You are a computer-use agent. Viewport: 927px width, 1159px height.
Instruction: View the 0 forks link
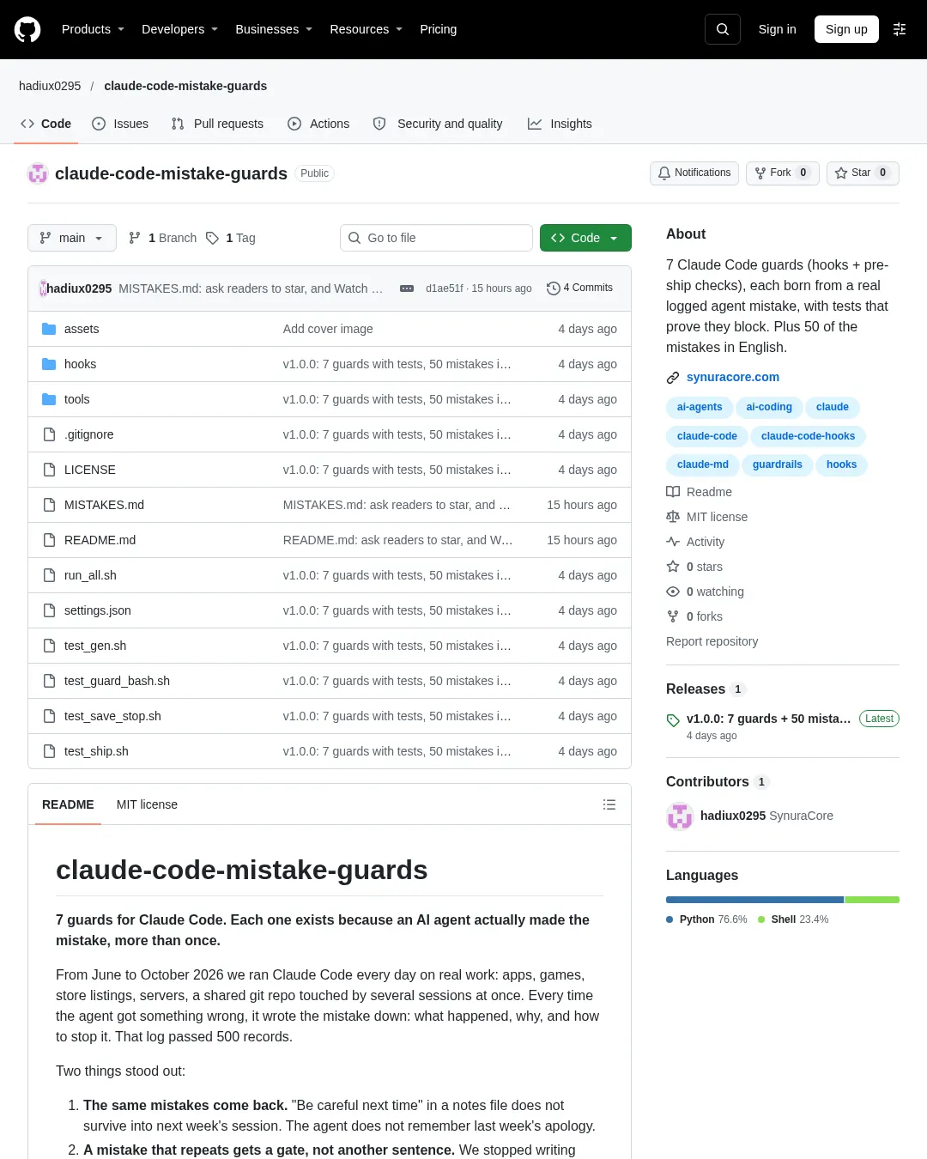[x=694, y=616]
